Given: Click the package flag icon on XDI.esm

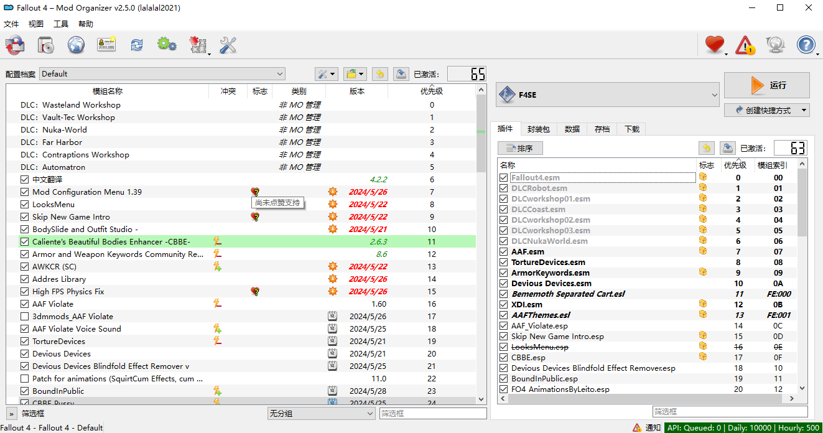Looking at the screenshot, I should click(703, 304).
